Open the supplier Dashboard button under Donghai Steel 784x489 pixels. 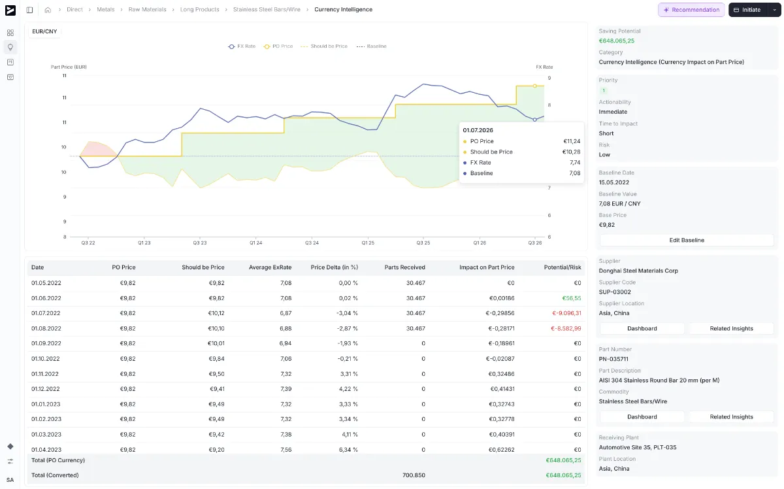642,328
